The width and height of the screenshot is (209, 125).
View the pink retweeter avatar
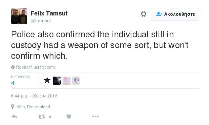coord(67,81)
